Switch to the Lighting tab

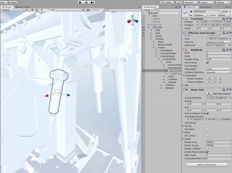point(205,7)
